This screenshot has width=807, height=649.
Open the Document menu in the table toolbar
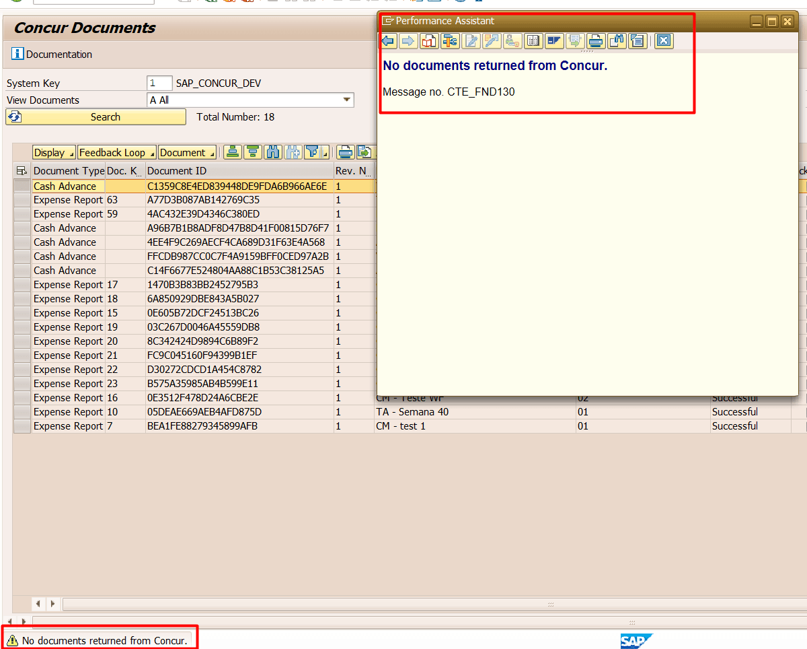185,152
